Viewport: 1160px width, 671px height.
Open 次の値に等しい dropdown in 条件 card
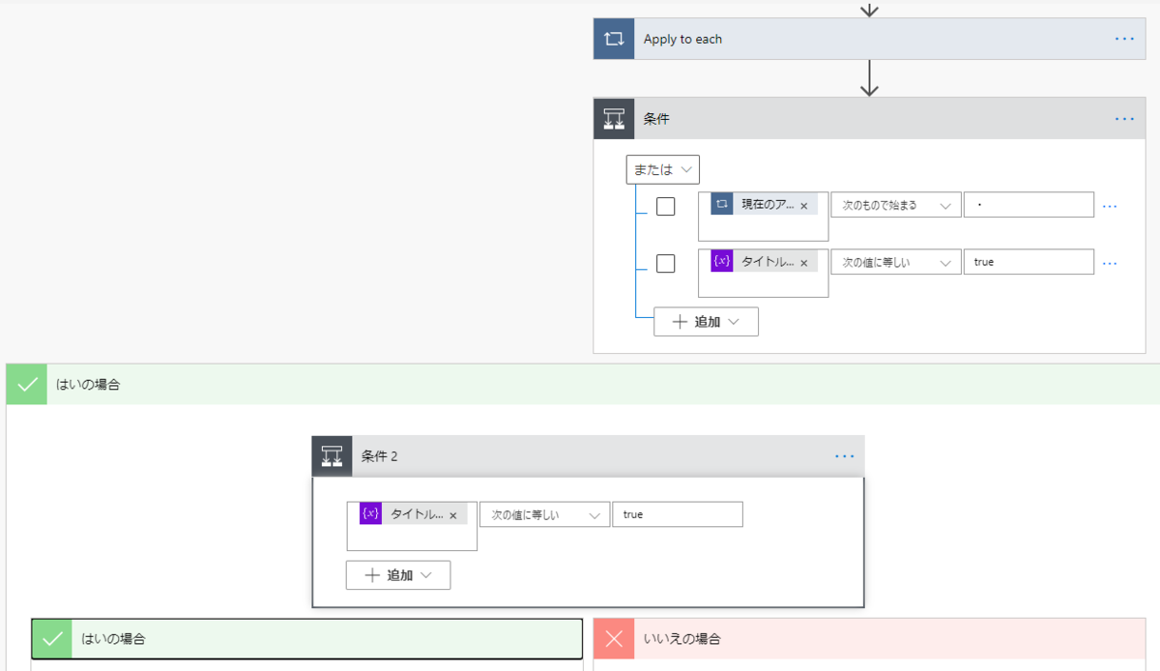(x=896, y=262)
